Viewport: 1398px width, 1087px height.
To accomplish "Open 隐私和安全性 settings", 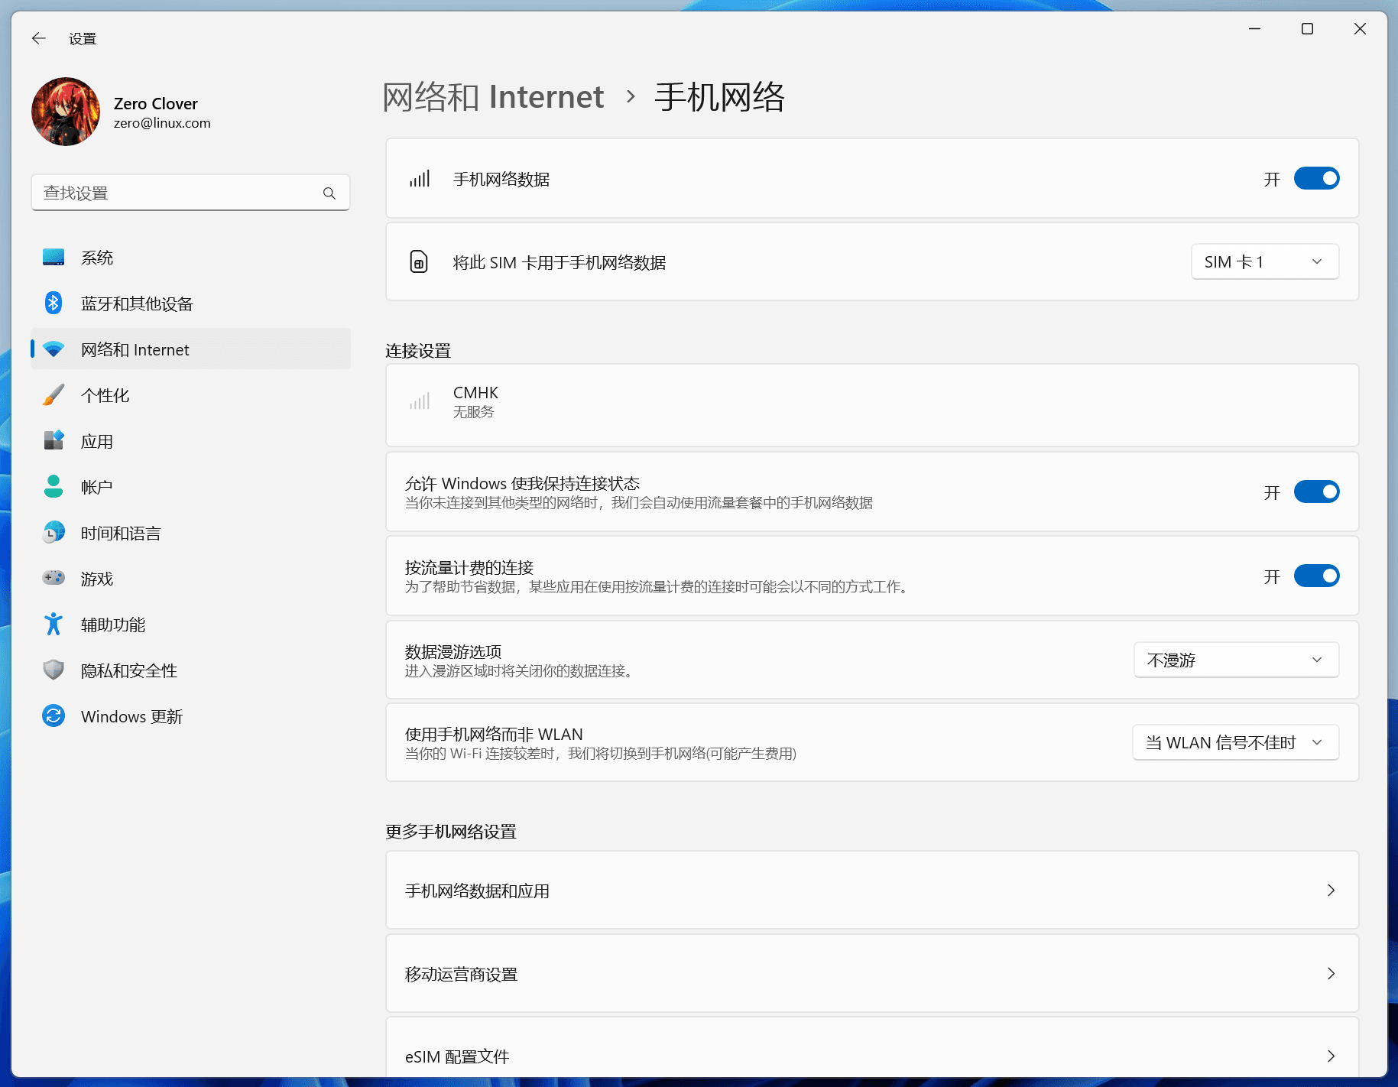I will 190,670.
